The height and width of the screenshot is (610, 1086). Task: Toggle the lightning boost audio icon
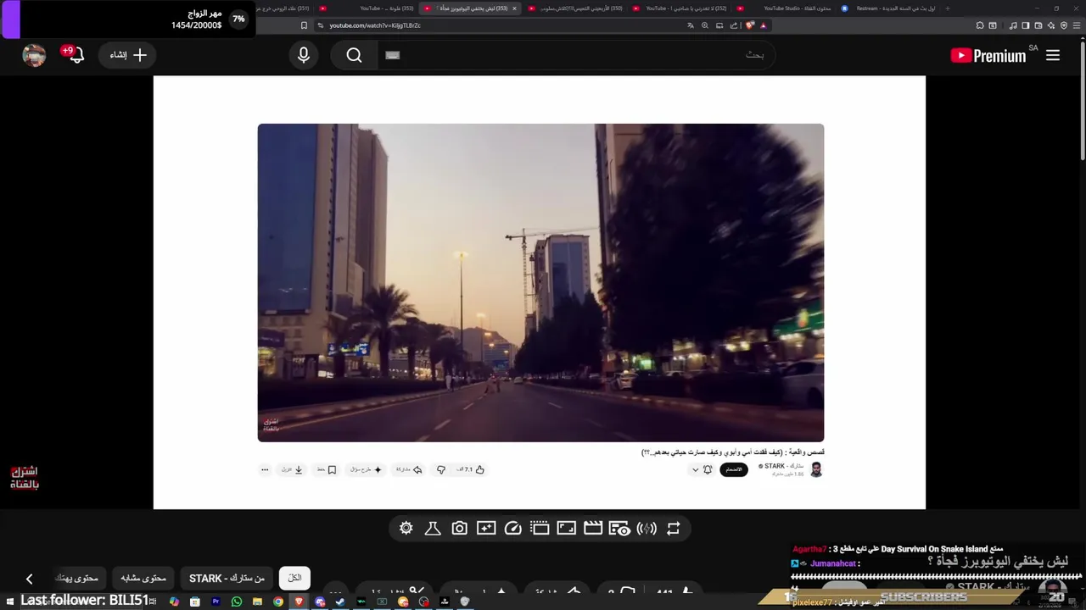647,529
